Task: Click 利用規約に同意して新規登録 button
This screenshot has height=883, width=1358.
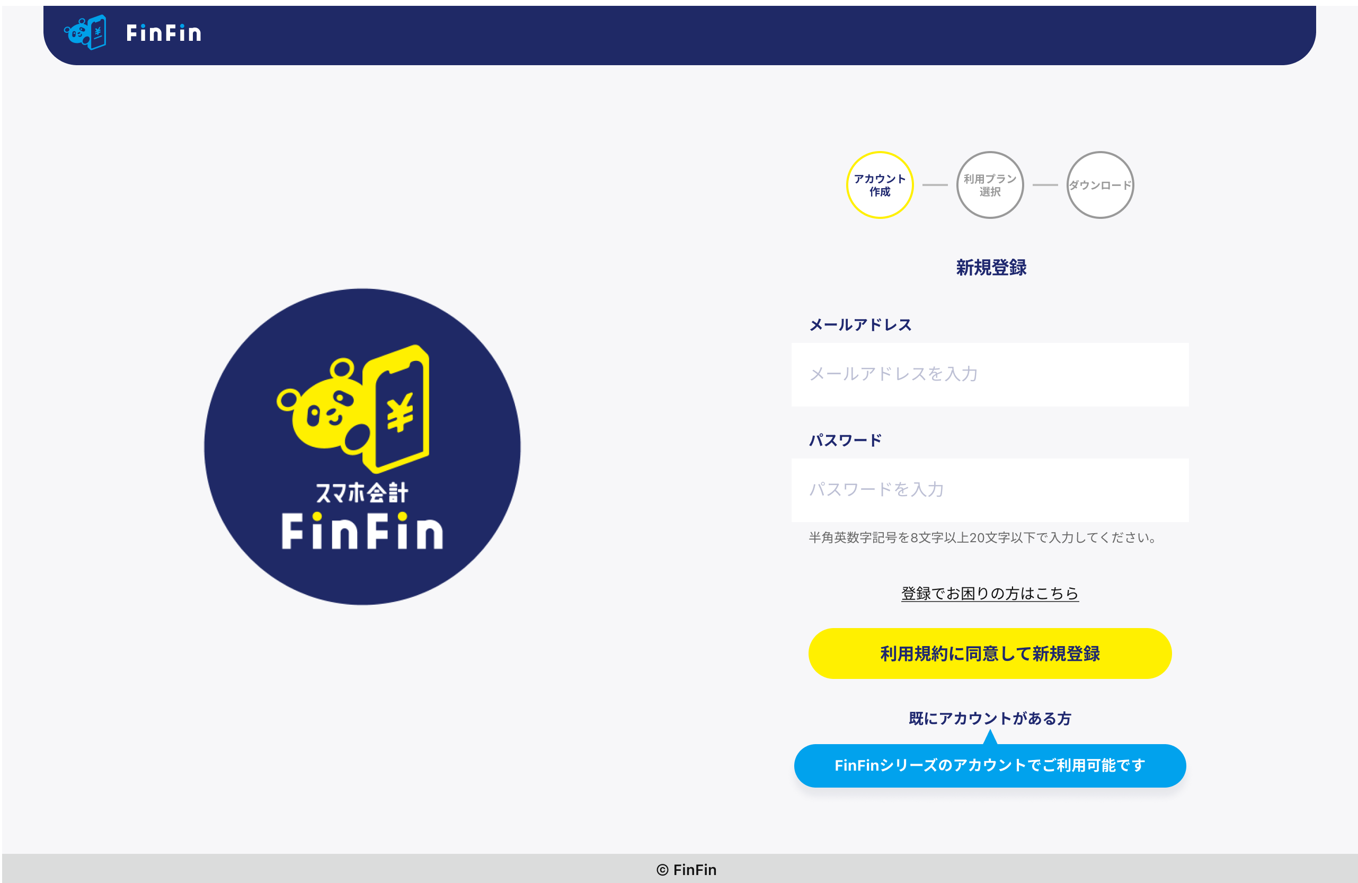Action: [990, 654]
